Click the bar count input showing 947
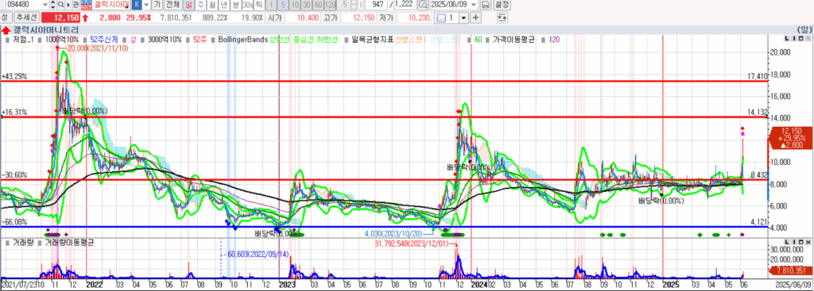 coord(376,5)
